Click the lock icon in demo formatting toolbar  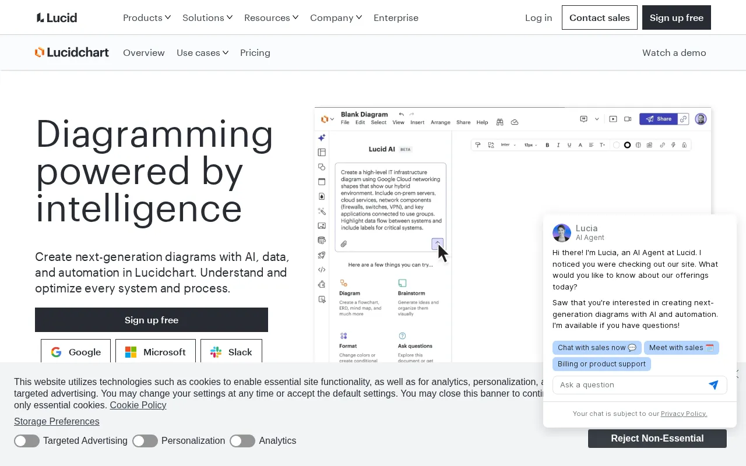[684, 145]
